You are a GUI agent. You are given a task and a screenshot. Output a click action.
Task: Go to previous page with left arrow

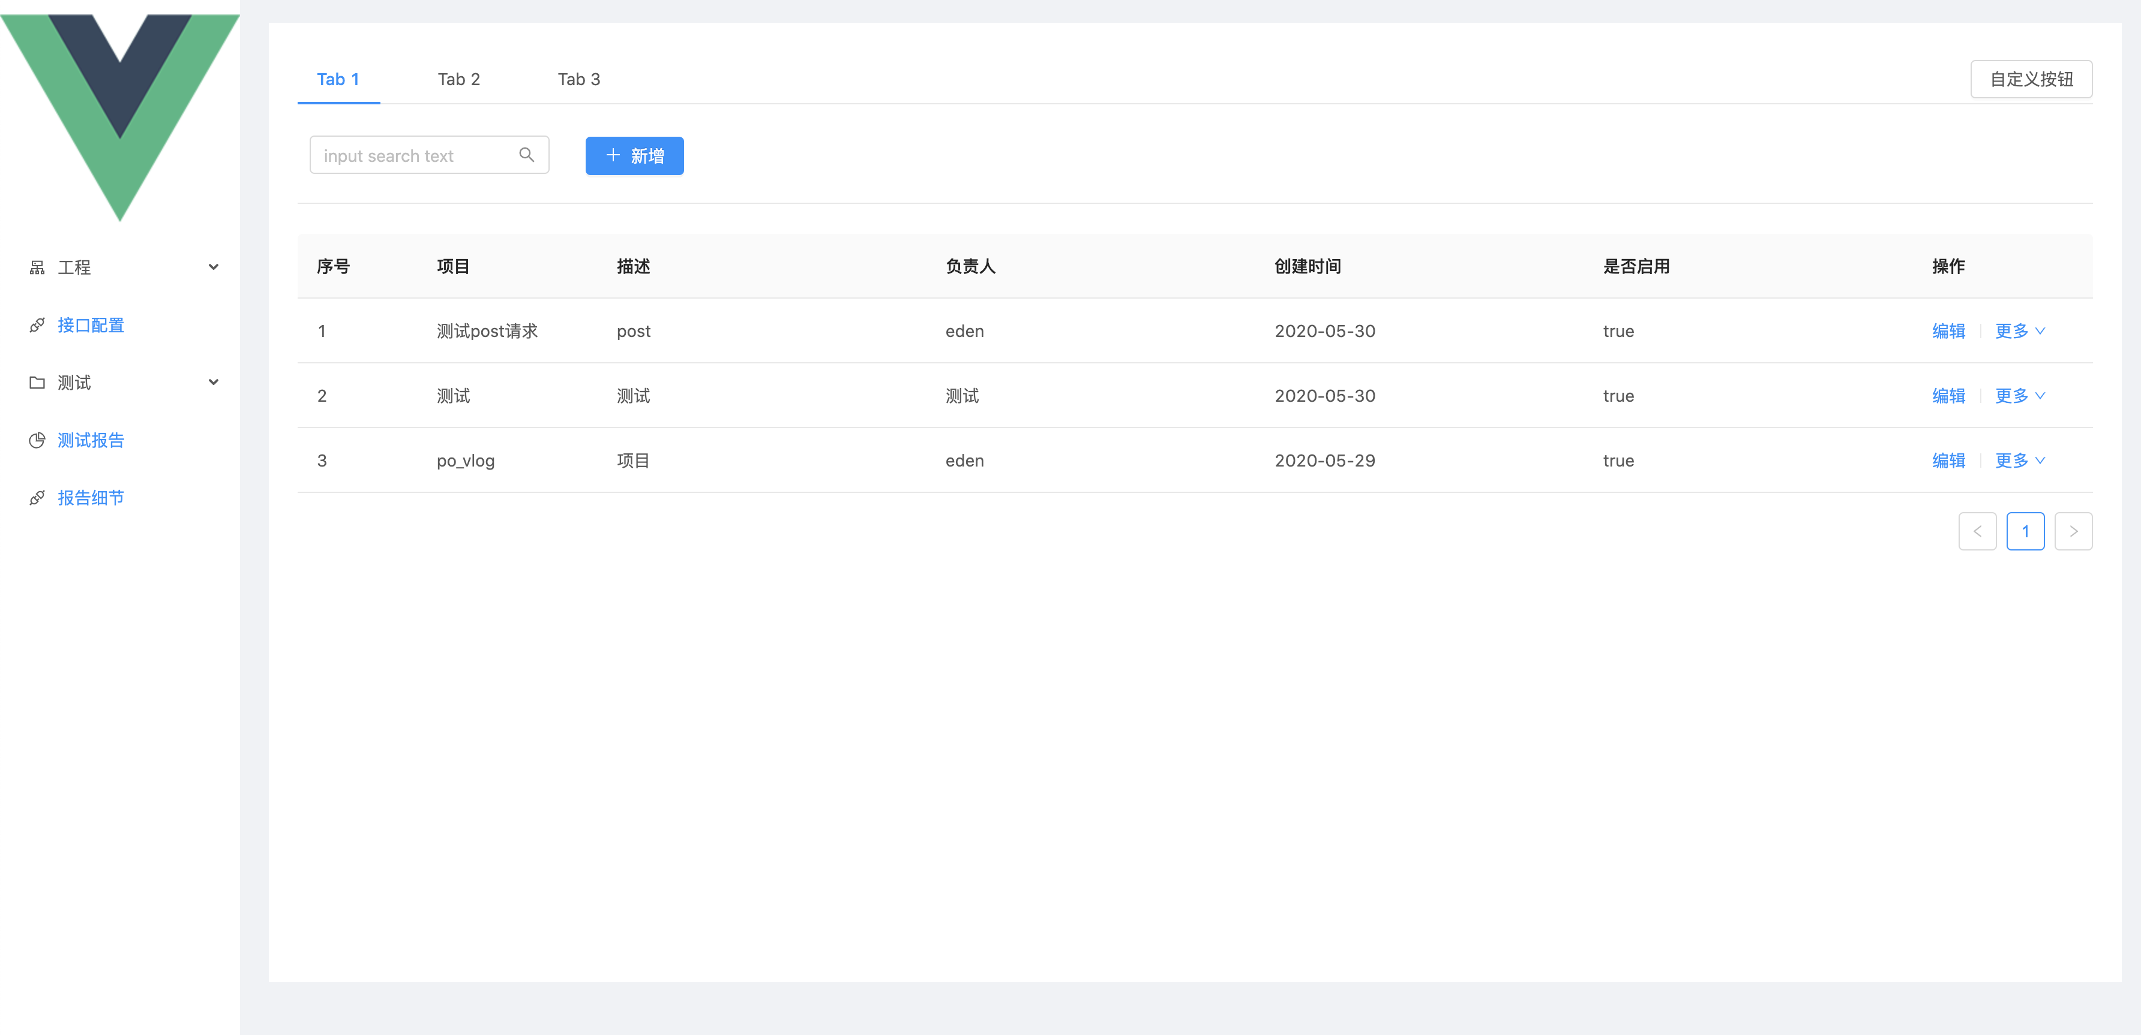tap(1977, 532)
